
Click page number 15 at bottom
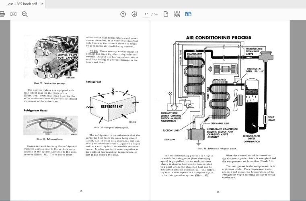pyautogui.click(x=81, y=191)
